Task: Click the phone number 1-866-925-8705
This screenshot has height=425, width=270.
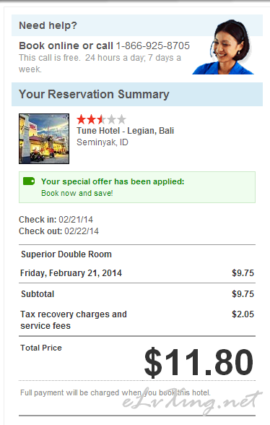Action: 153,46
